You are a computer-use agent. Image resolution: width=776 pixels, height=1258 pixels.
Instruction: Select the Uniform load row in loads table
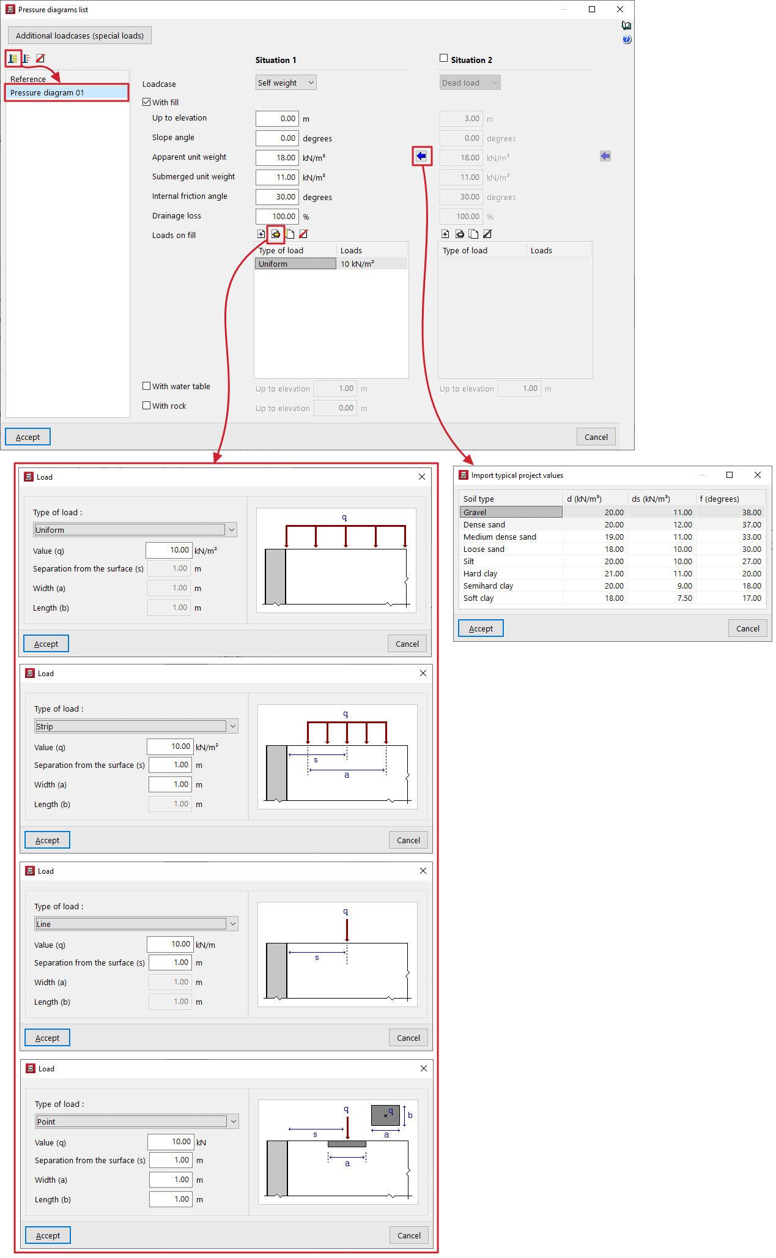(331, 264)
